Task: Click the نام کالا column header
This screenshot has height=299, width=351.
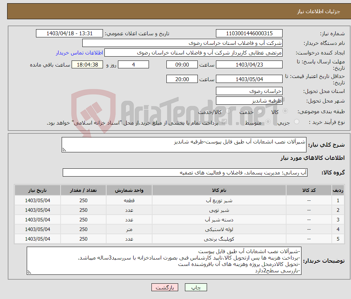Action: (x=219, y=190)
